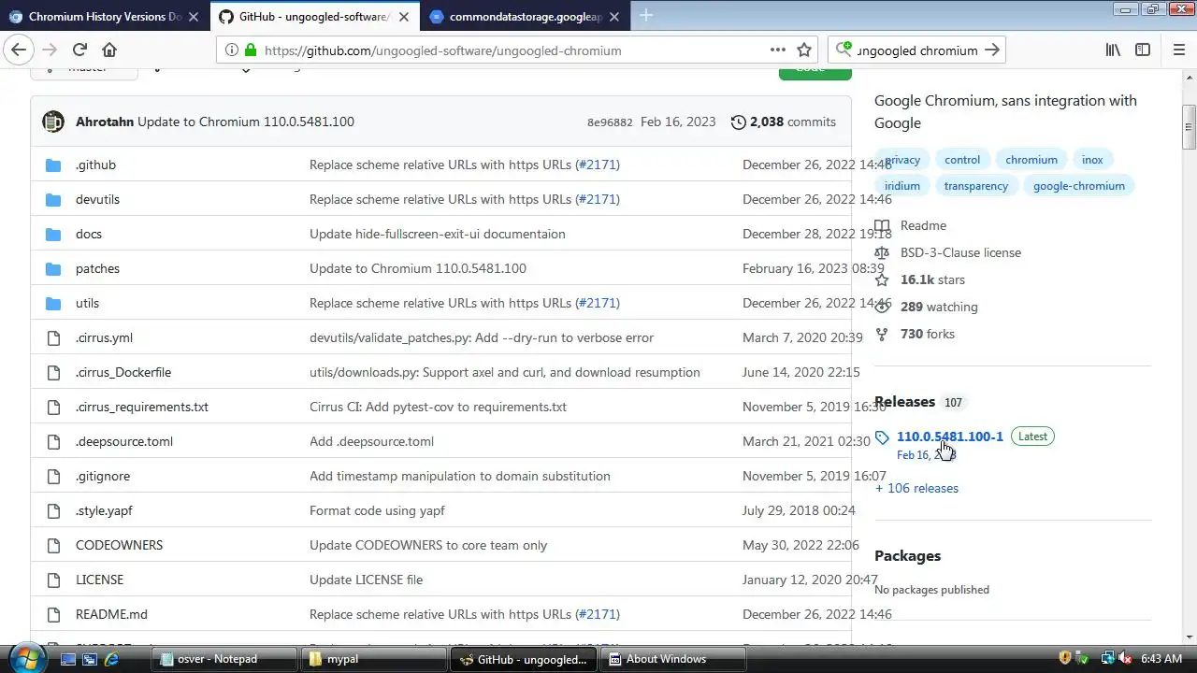This screenshot has height=673, width=1197.
Task: Go forward with the forward arrow
Action: click(x=50, y=50)
